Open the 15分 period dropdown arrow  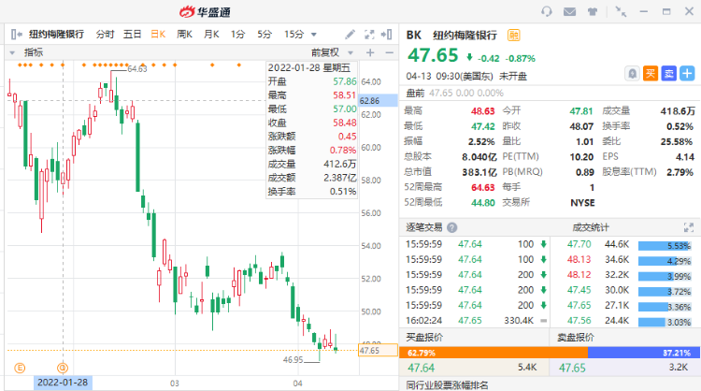(x=314, y=35)
